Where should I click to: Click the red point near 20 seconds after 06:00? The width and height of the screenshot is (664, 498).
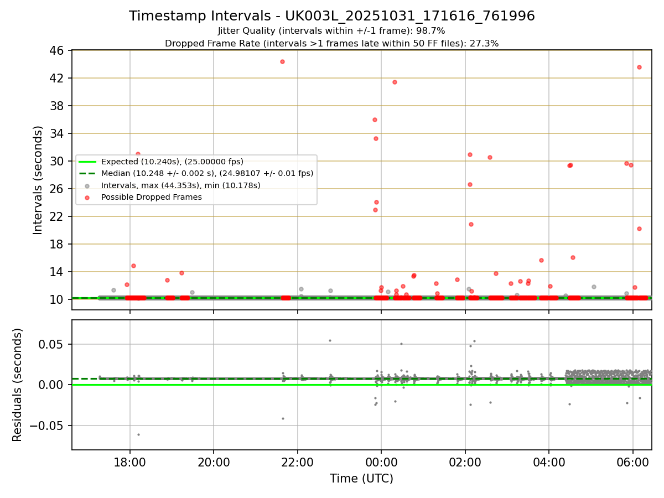[639, 229]
